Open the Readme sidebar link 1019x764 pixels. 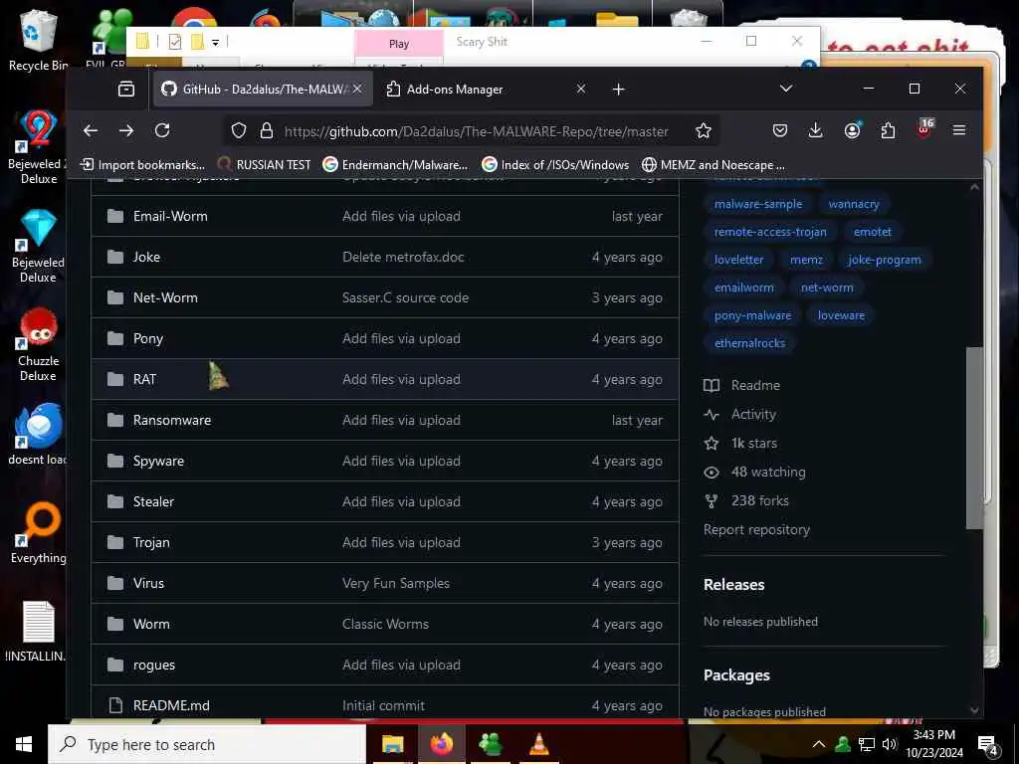coord(741,385)
